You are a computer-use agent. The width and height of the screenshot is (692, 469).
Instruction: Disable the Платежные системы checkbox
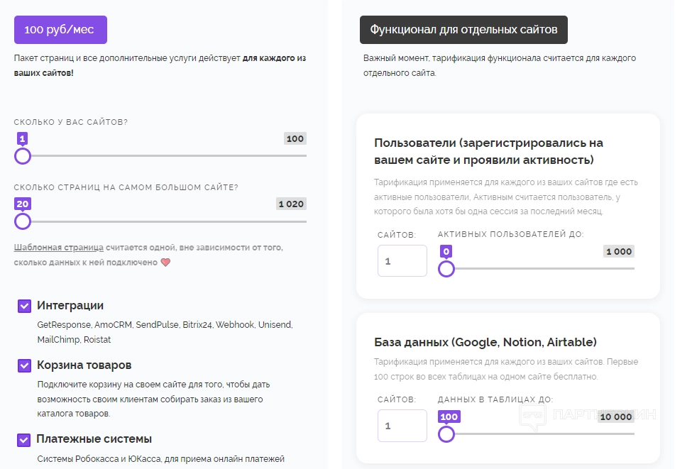pyautogui.click(x=25, y=439)
